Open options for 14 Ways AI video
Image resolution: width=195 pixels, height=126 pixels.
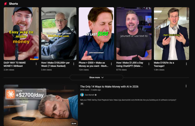pyautogui.click(x=186, y=86)
